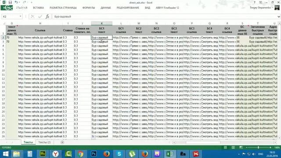Click the Redo arrow icon
The height and width of the screenshot is (158, 281).
pos(25,2)
